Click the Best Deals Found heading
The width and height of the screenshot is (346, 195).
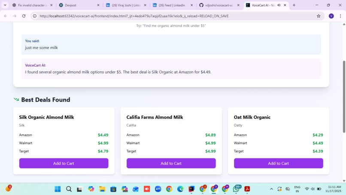[x=46, y=100]
